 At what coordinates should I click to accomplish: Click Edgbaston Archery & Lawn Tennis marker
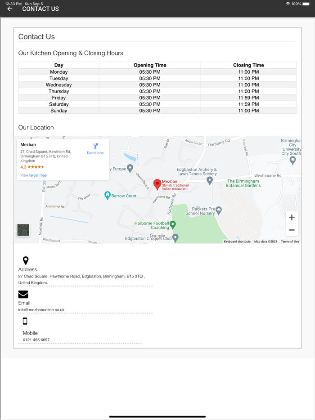point(210,180)
